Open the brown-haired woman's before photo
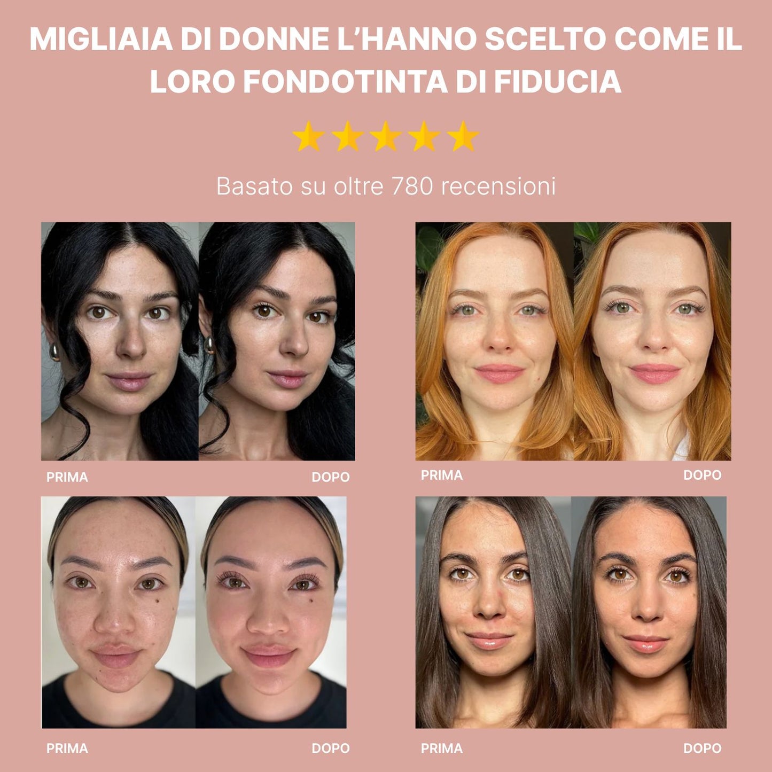Viewport: 772px width, 772px height. tap(493, 612)
